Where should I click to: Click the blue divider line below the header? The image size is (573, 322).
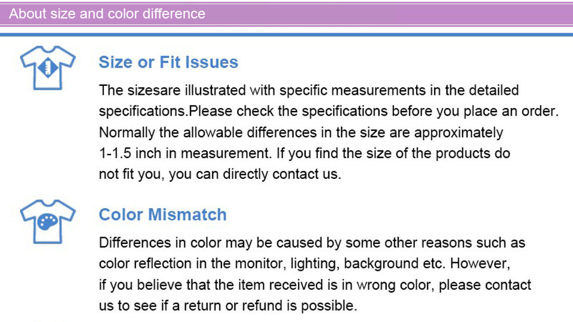click(286, 35)
